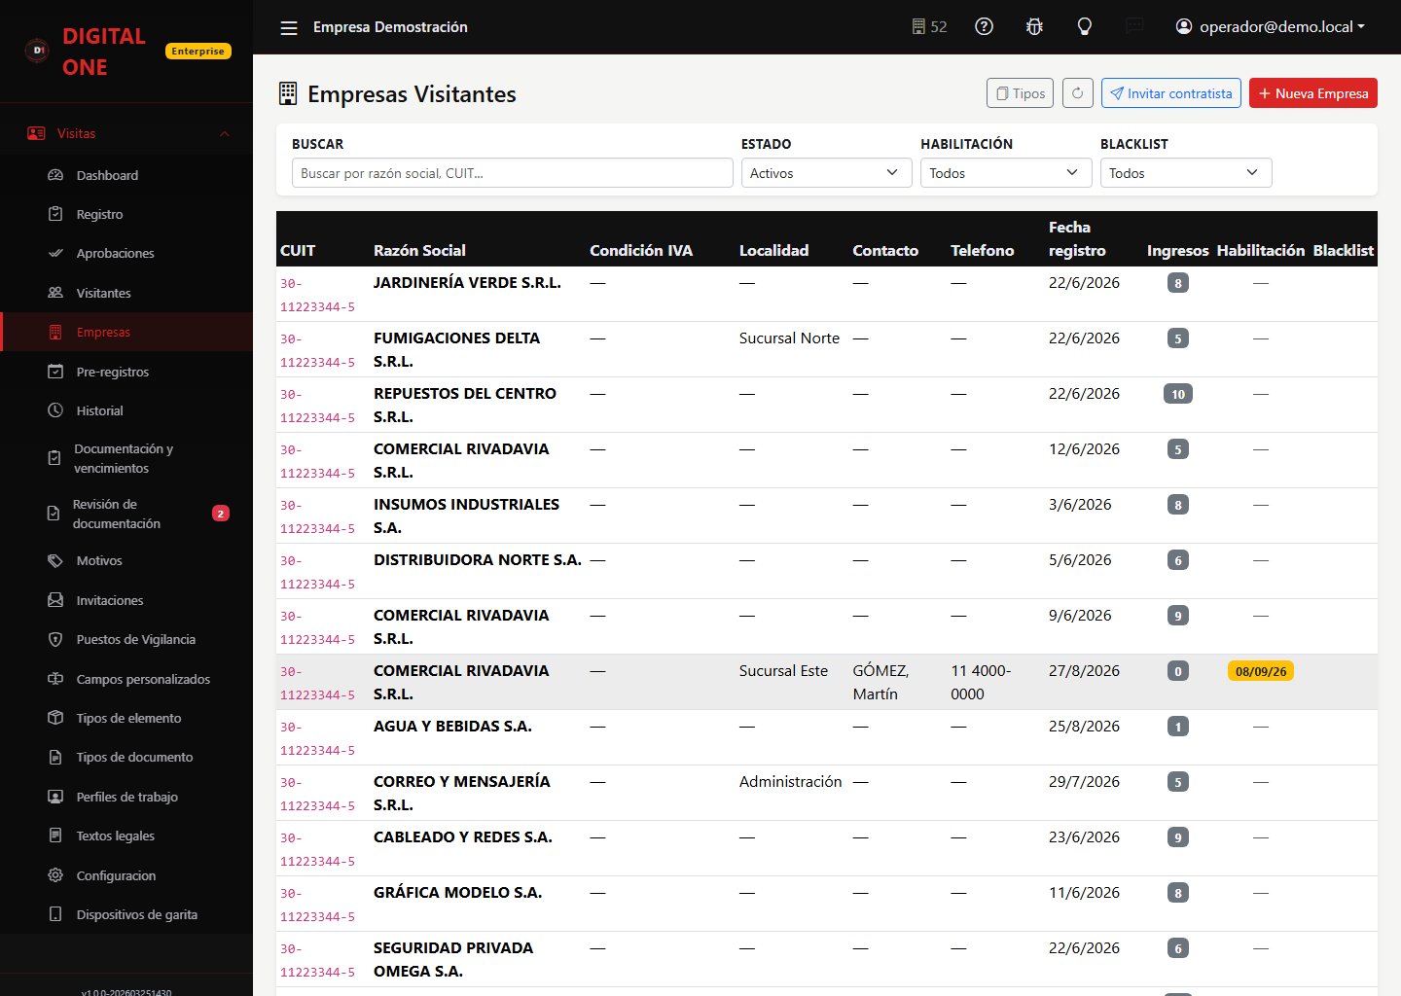Click the Configuracion gear icon
1401x996 pixels.
tap(55, 875)
